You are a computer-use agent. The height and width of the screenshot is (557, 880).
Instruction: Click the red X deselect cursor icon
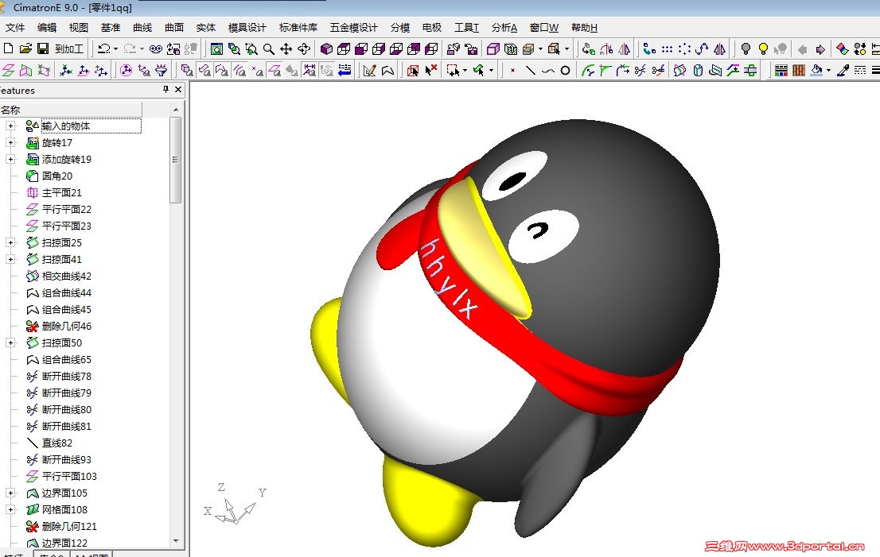point(431,70)
